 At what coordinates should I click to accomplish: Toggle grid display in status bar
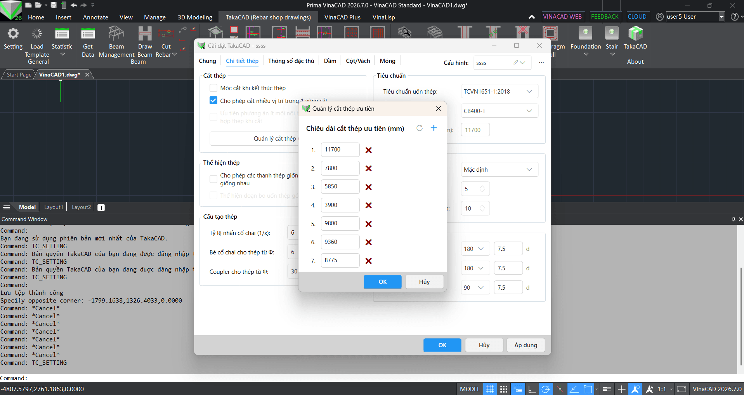click(x=490, y=389)
